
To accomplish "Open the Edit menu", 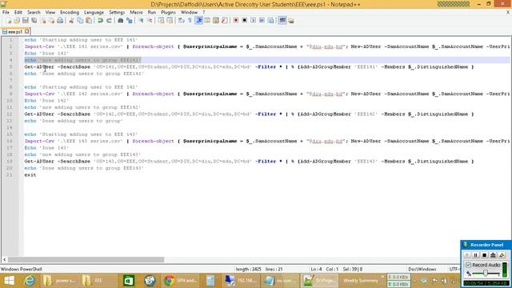I will (18, 13).
